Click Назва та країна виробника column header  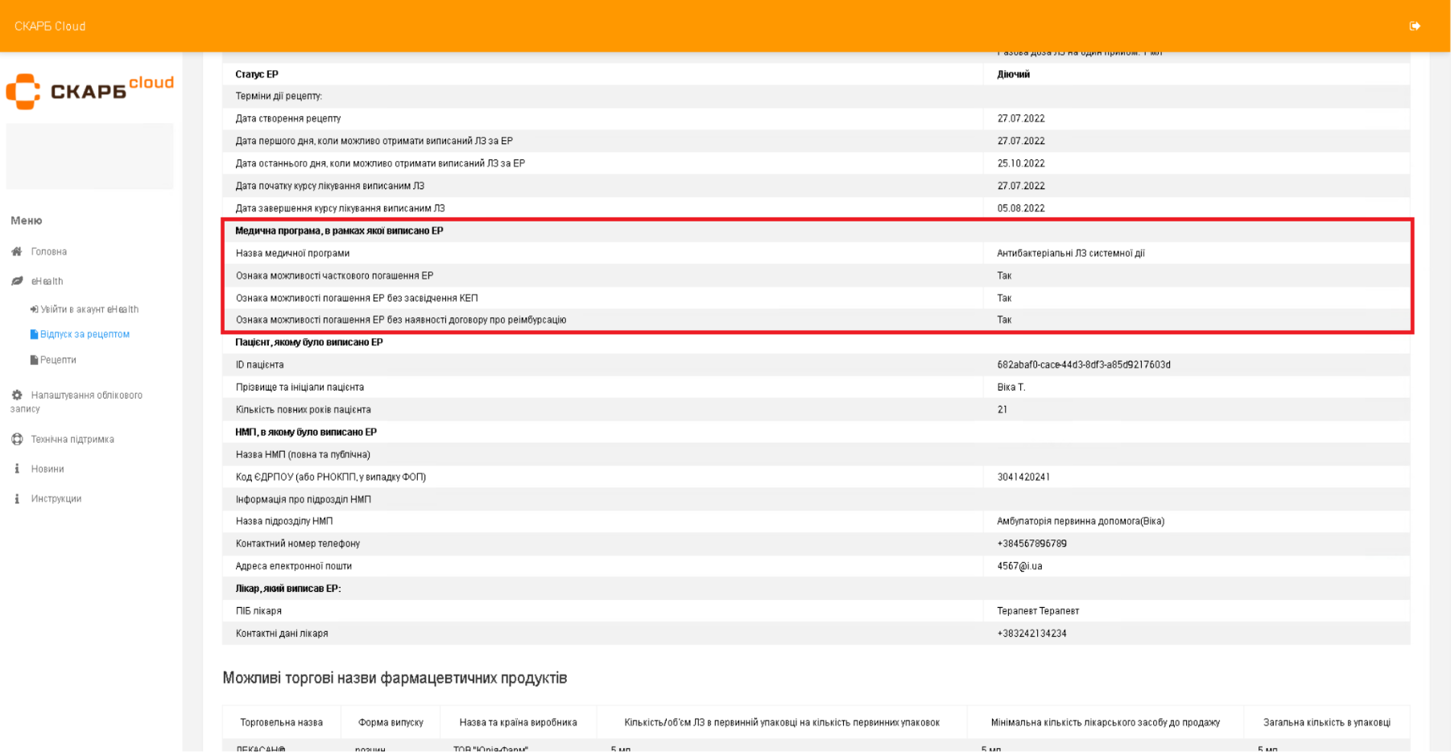coord(518,722)
